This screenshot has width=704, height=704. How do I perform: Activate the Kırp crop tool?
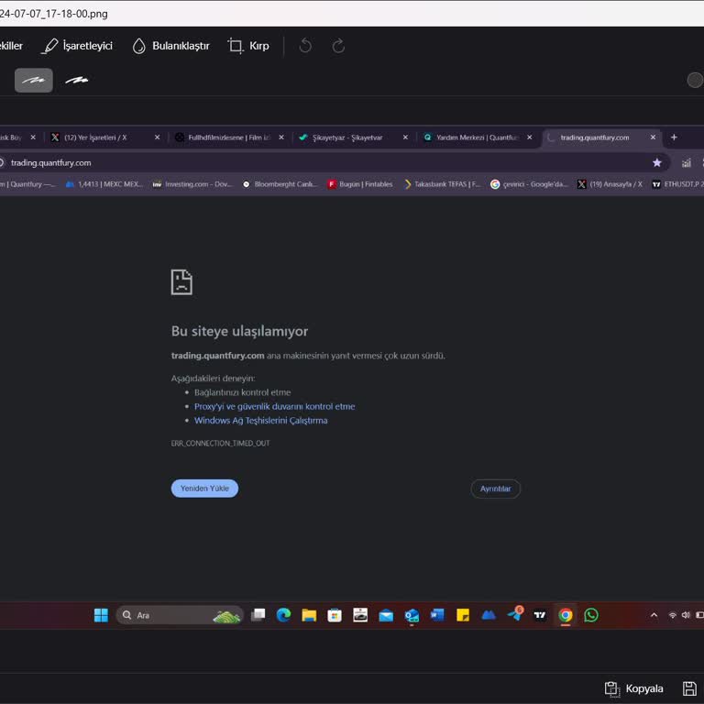pyautogui.click(x=248, y=46)
